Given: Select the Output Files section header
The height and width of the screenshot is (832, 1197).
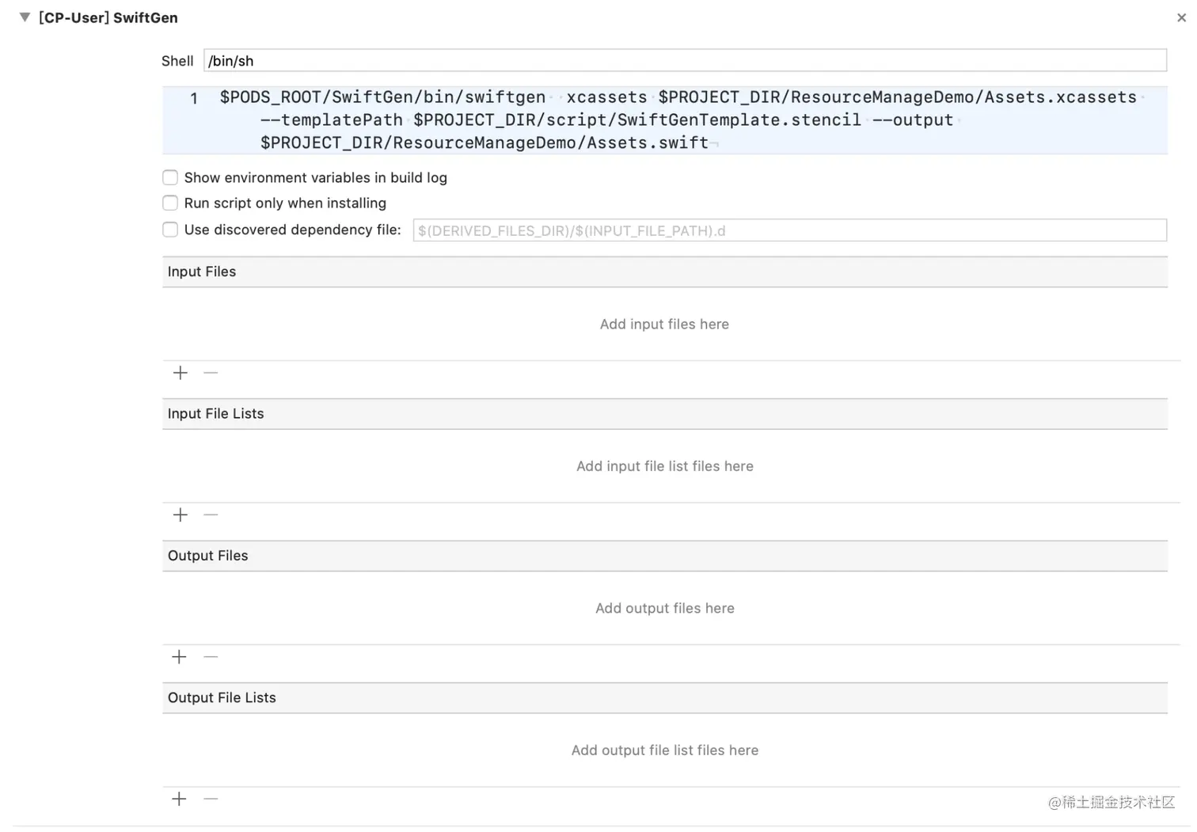Looking at the screenshot, I should 665,556.
